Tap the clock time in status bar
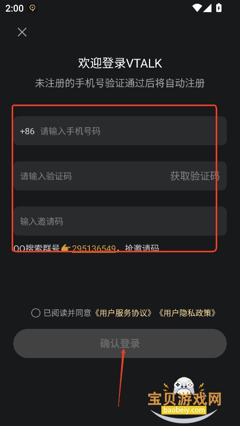240x426 pixels. 14,8
